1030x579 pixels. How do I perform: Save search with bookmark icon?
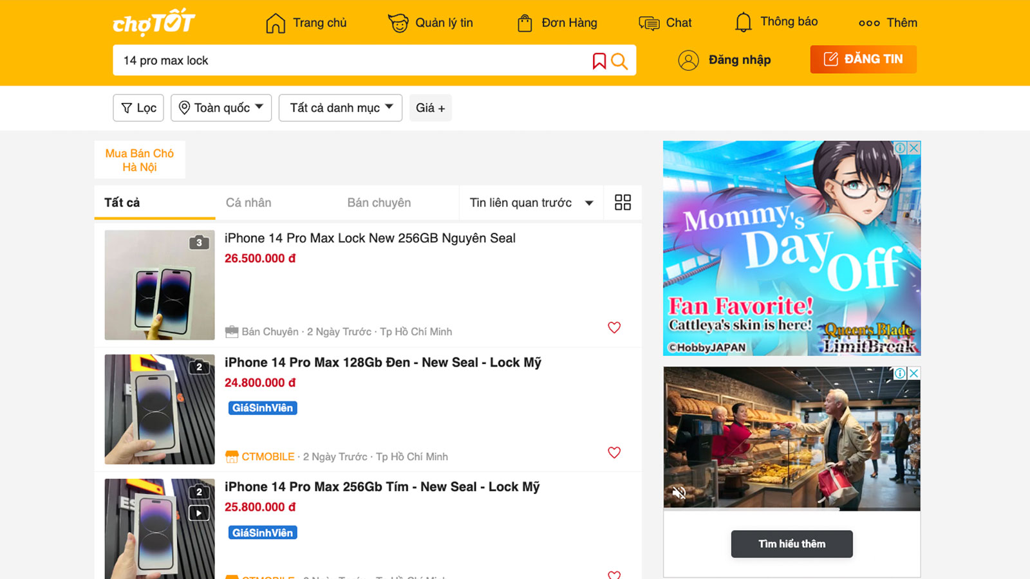coord(599,60)
